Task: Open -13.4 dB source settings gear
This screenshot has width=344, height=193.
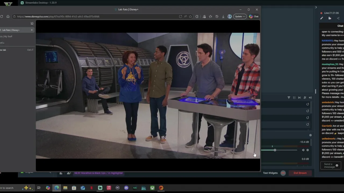Action: [308, 150]
